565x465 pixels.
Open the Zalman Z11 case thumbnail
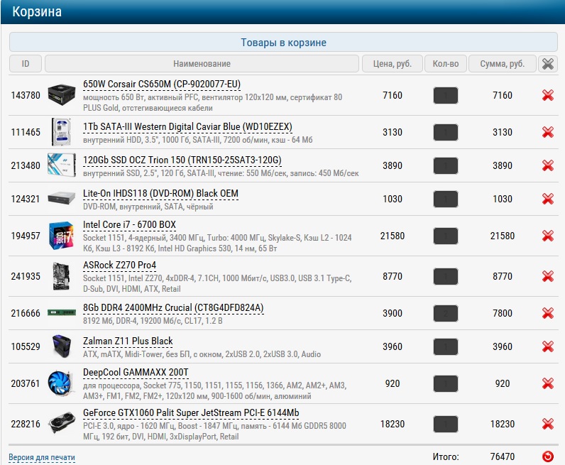61,346
